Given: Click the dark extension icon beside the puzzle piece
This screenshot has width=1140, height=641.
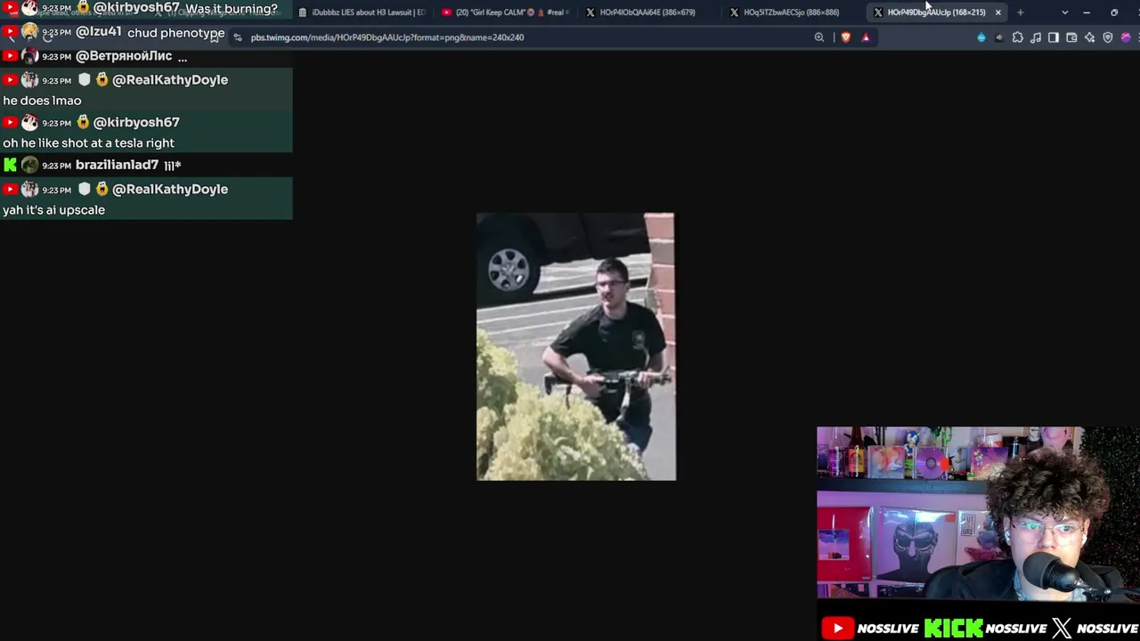Looking at the screenshot, I should click(x=999, y=37).
